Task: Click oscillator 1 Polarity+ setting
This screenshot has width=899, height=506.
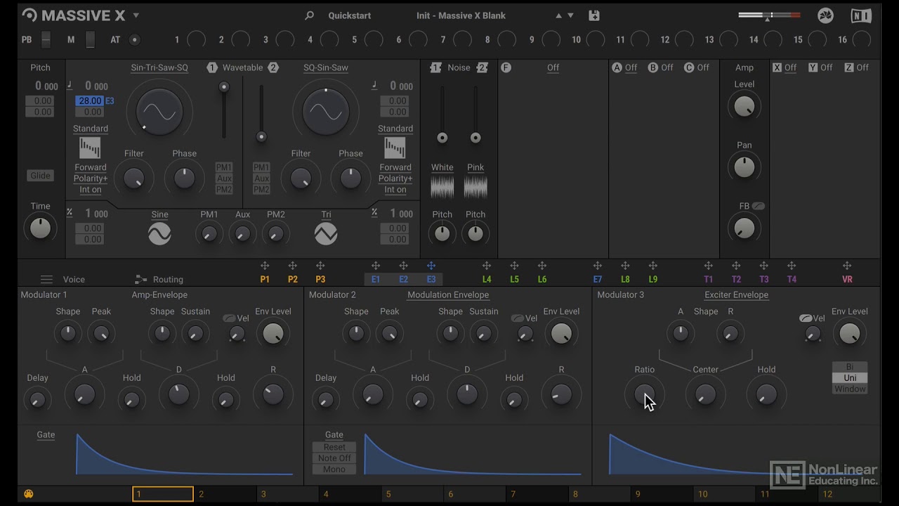Action: 91,179
